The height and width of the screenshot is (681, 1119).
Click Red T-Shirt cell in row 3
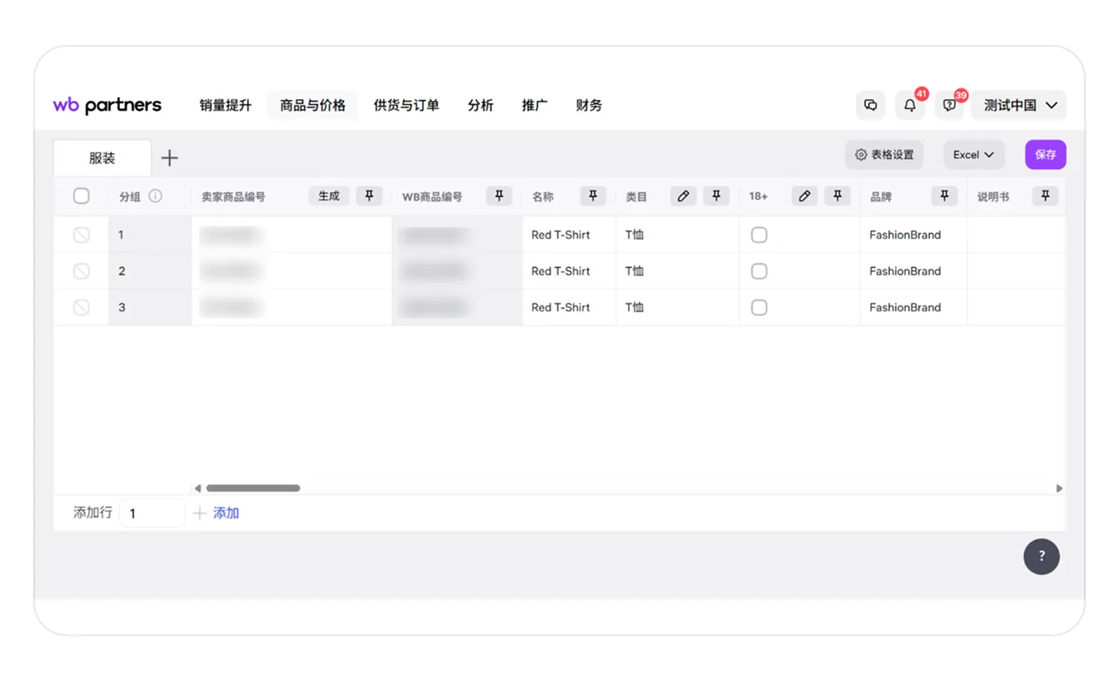click(x=569, y=307)
